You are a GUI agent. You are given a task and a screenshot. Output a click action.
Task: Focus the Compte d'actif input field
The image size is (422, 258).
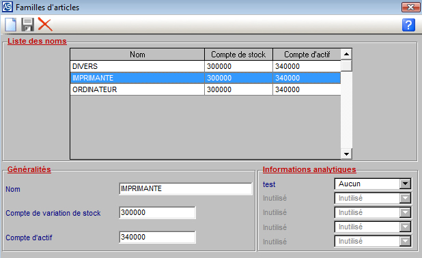tap(157, 237)
